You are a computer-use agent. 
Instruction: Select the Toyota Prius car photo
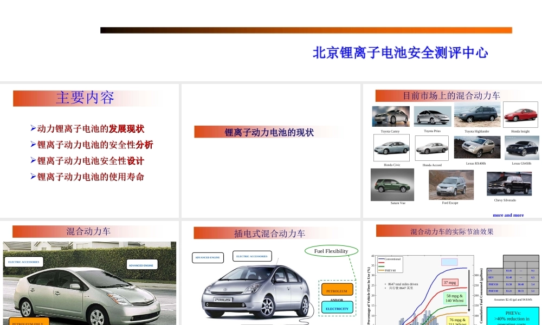point(433,116)
